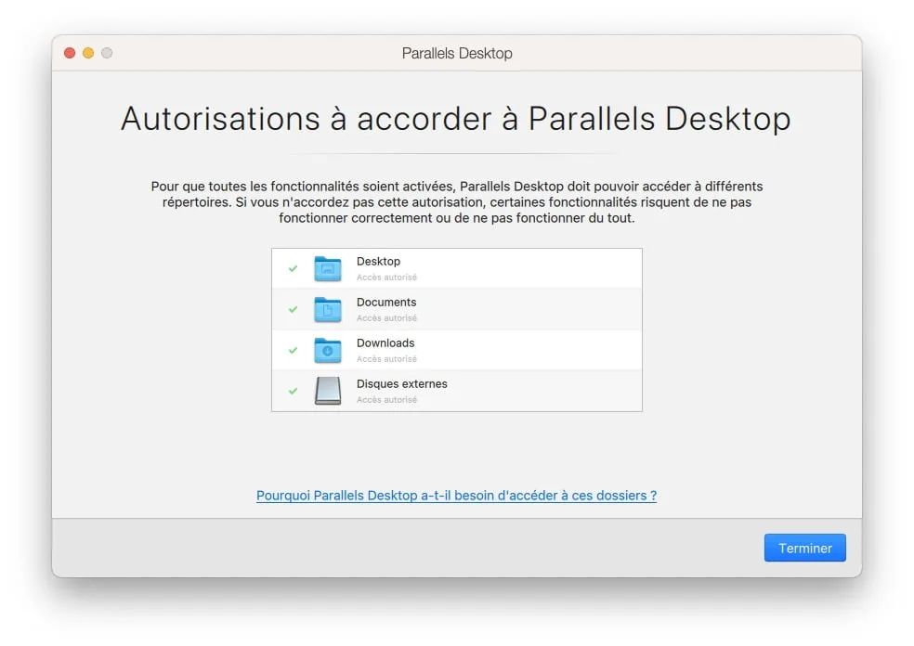Click the green checkmark beside Desktop
This screenshot has width=914, height=646.
293,268
